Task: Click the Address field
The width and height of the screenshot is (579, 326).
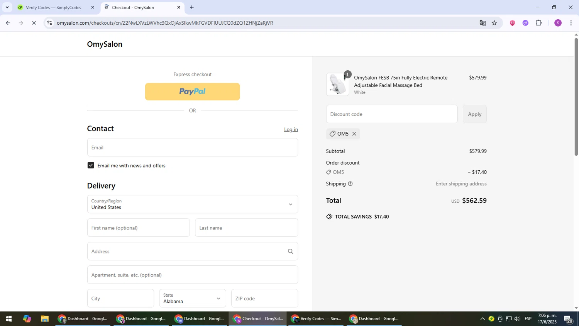Action: (192, 251)
